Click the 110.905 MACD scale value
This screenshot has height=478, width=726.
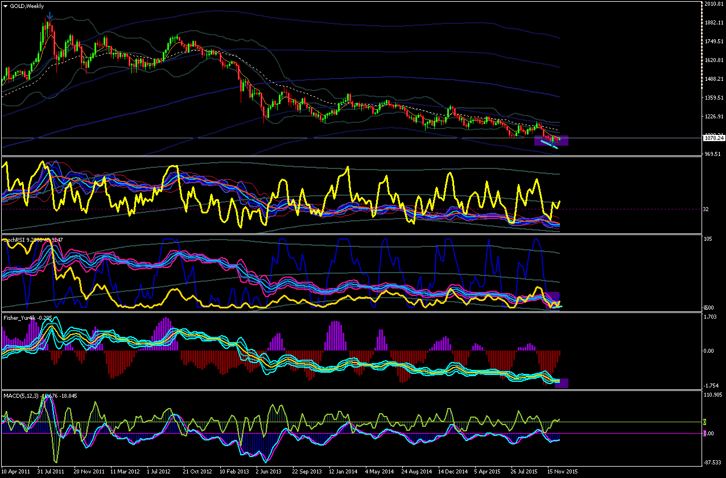tap(713, 394)
